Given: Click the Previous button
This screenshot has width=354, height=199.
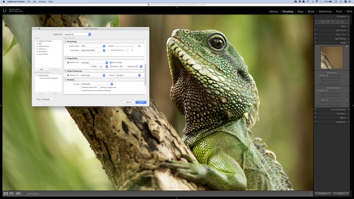Looking at the screenshot, I should [x=323, y=194].
